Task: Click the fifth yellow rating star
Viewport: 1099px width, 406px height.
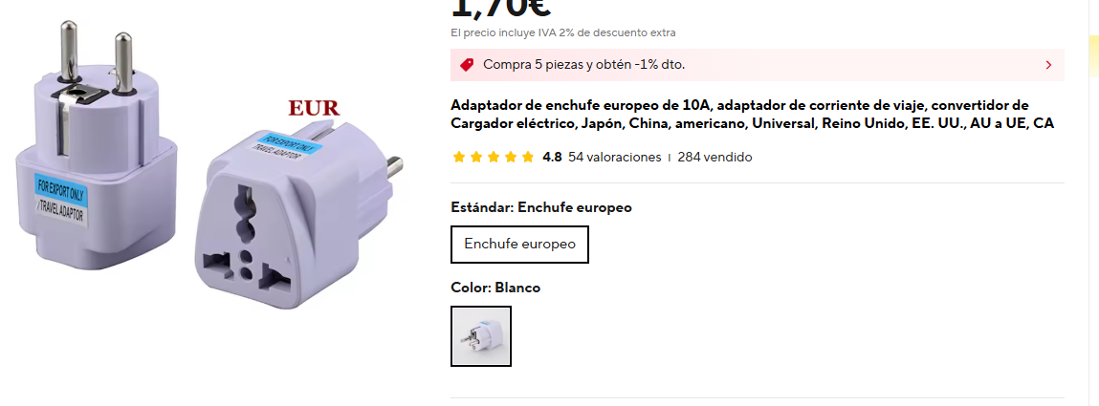Action: click(528, 157)
